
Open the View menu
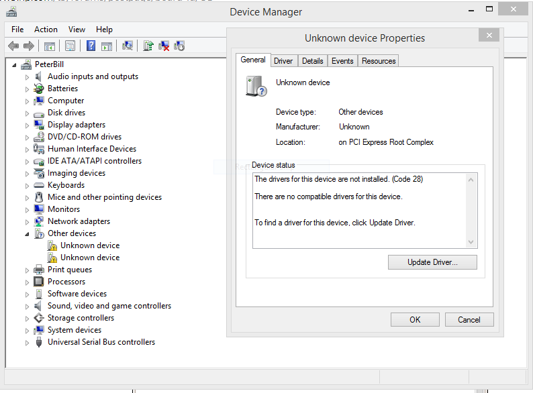click(77, 30)
